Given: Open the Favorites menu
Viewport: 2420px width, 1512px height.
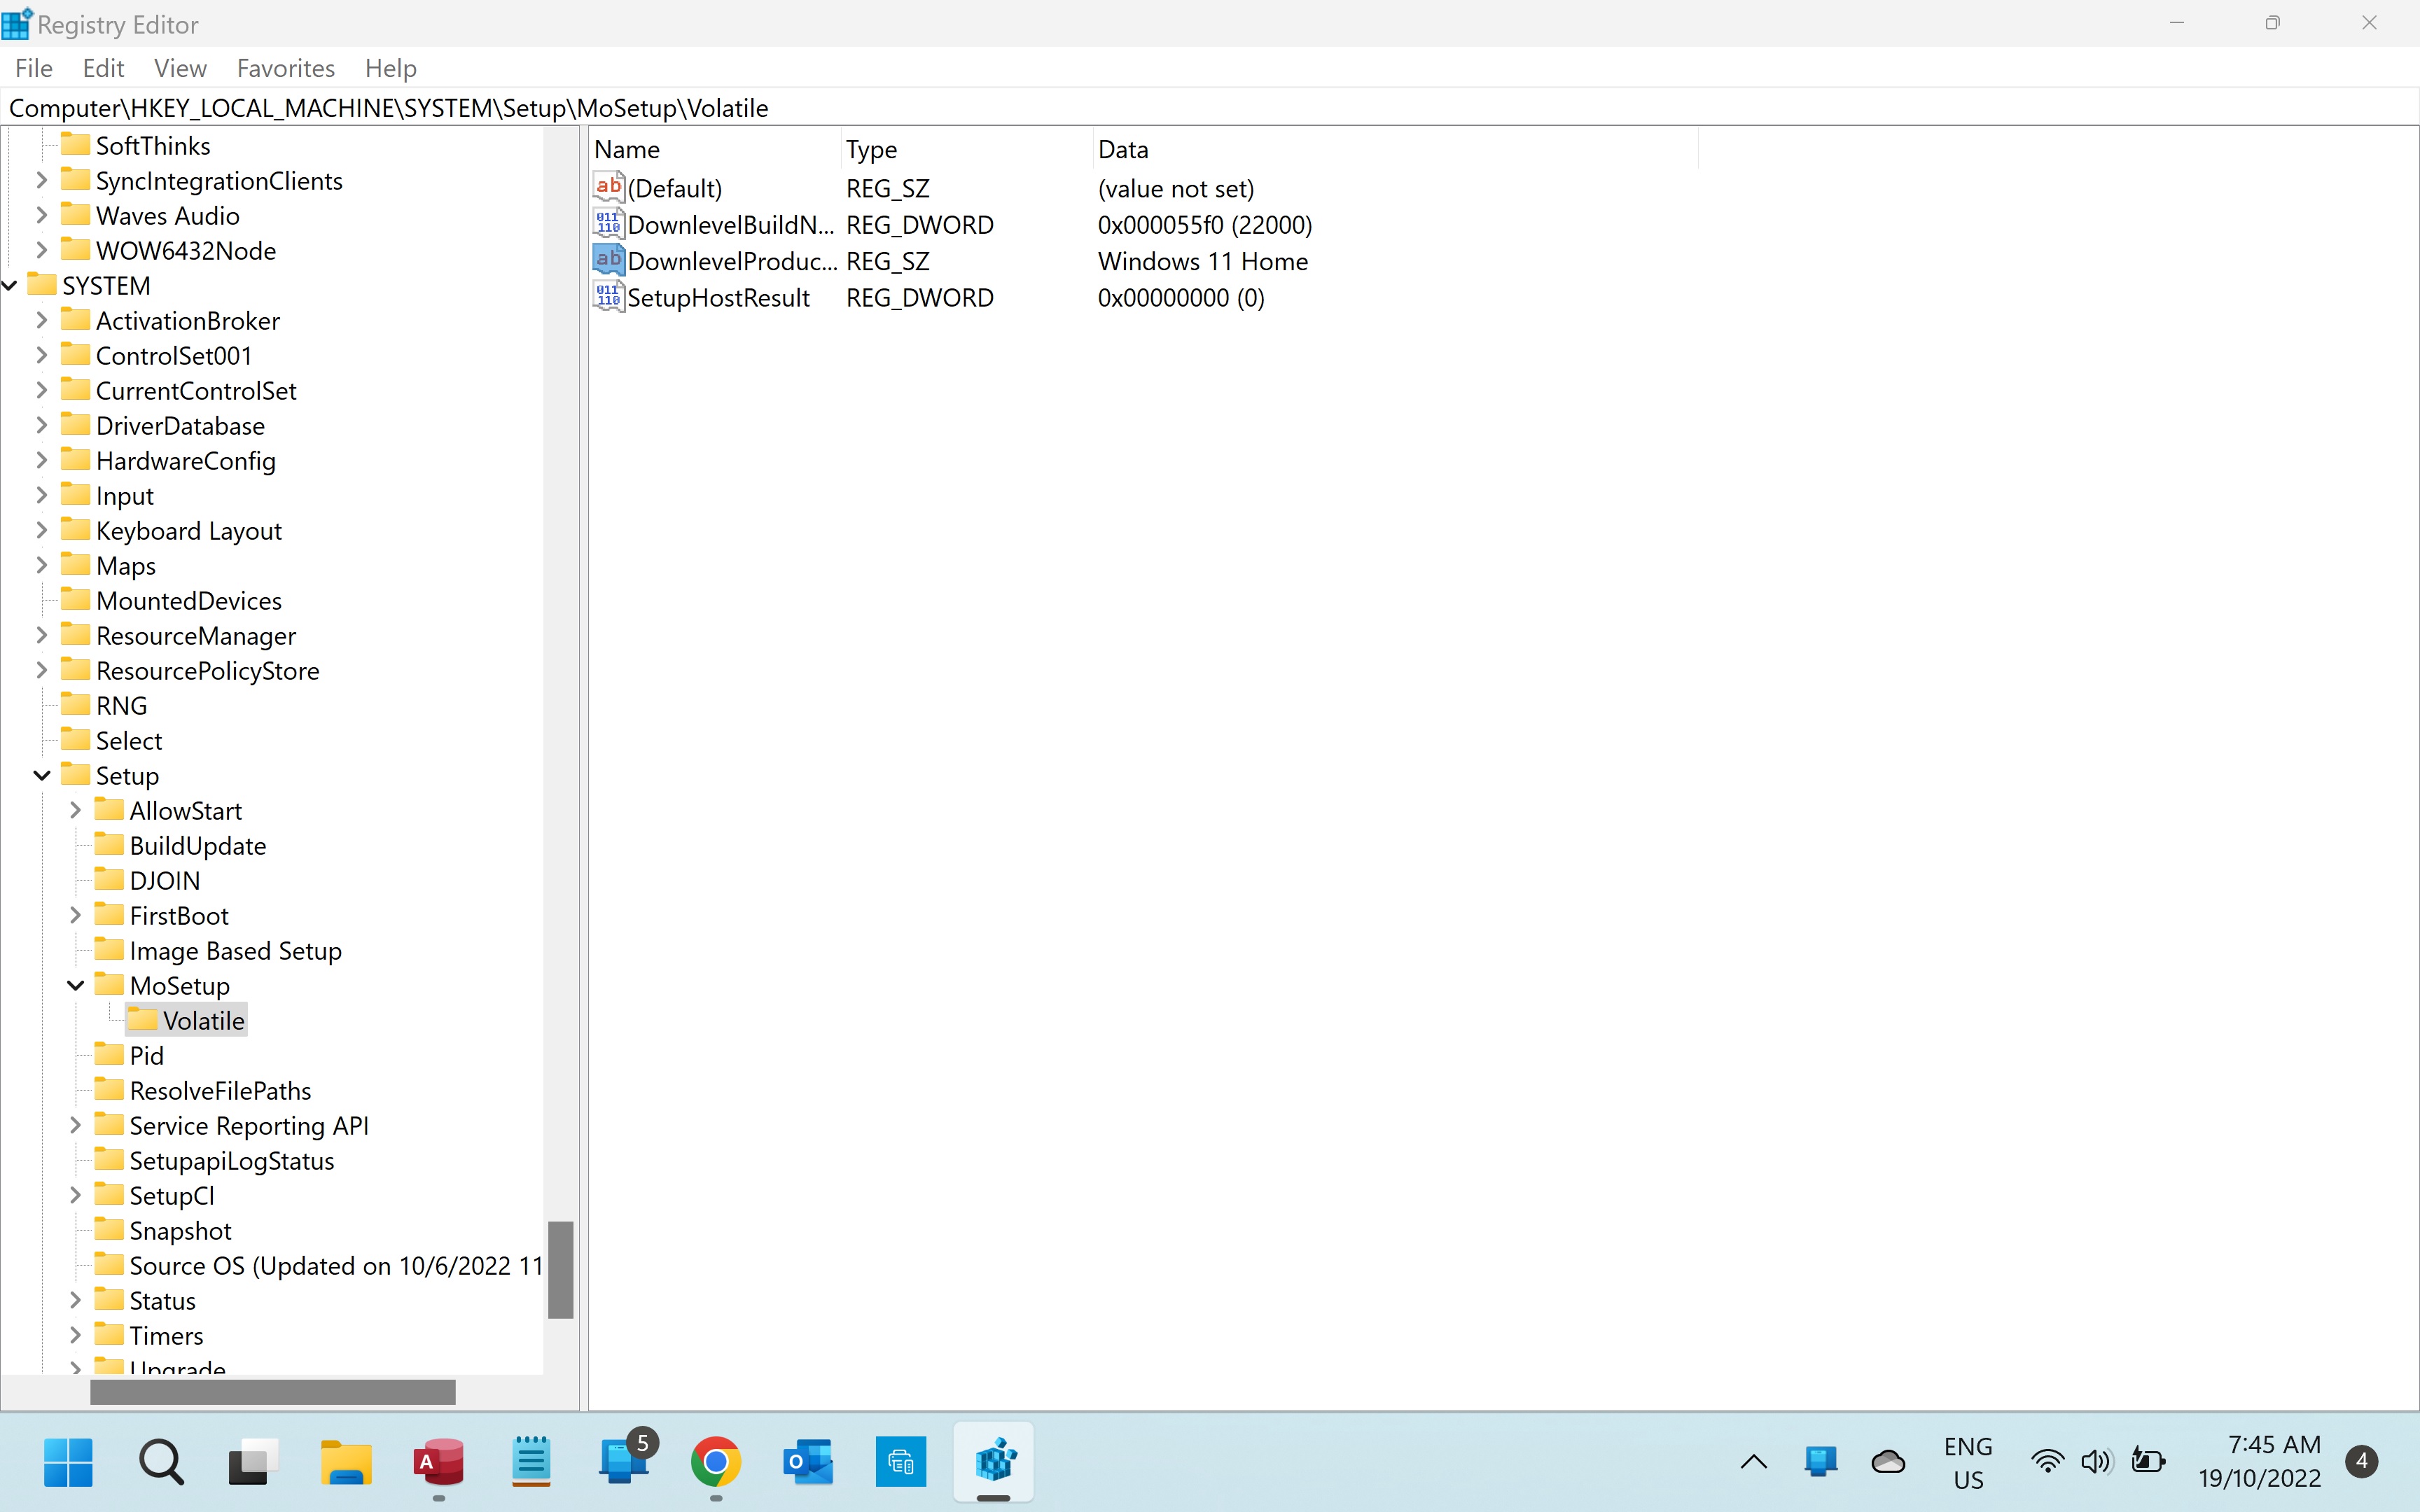Looking at the screenshot, I should 286,68.
